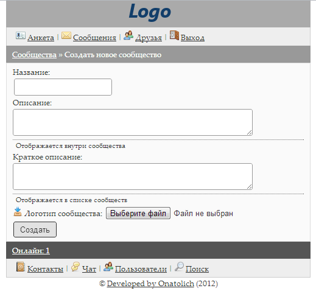
Task: Click inside the Описание text area
Action: (133, 122)
